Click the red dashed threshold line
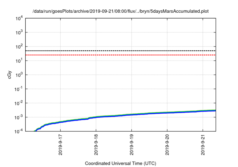This screenshot has width=238, height=167. [x=120, y=55]
